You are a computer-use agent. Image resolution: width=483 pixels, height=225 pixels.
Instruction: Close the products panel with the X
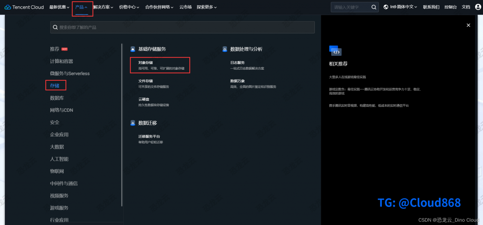468,25
